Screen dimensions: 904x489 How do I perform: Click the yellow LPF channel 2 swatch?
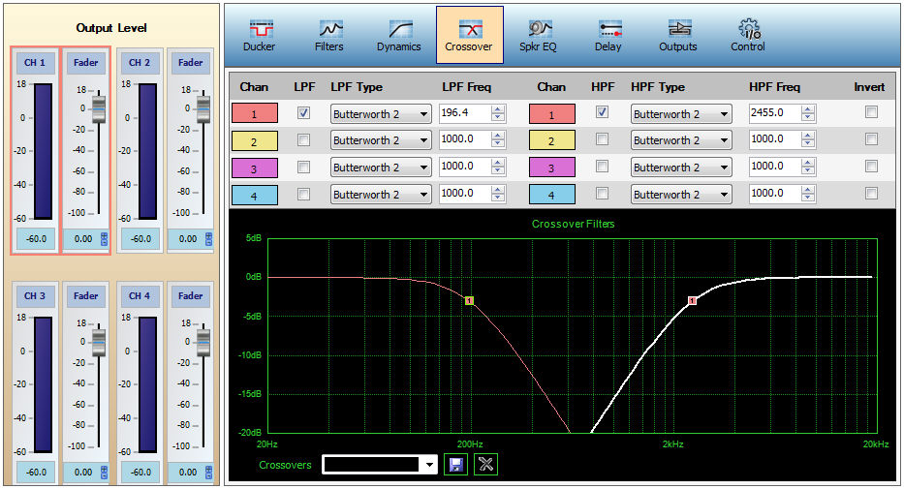254,140
